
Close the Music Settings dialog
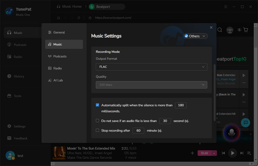[211, 27]
